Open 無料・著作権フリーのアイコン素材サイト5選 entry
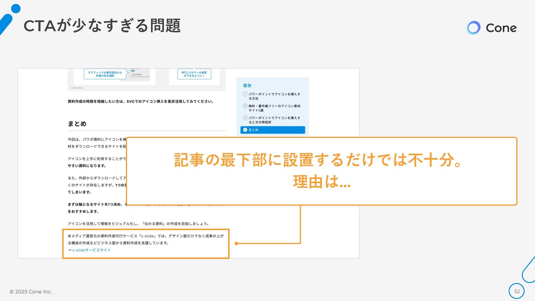Image resolution: width=535 pixels, height=301 pixels. (274, 108)
